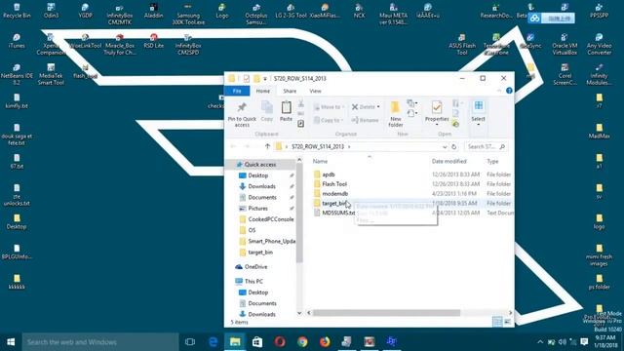Expand the Move to dropdown
624x351 pixels.
[x=342, y=107]
